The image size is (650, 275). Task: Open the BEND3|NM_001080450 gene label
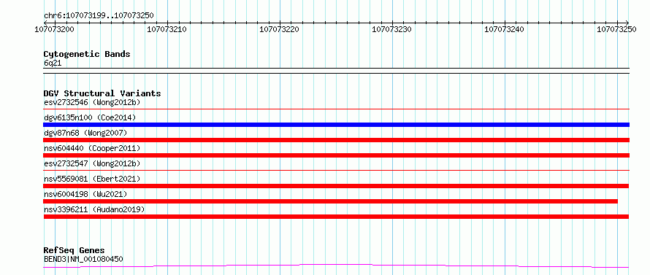[x=83, y=260]
